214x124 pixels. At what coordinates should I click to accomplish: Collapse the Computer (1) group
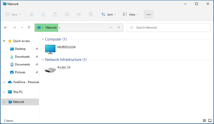click(x=43, y=39)
